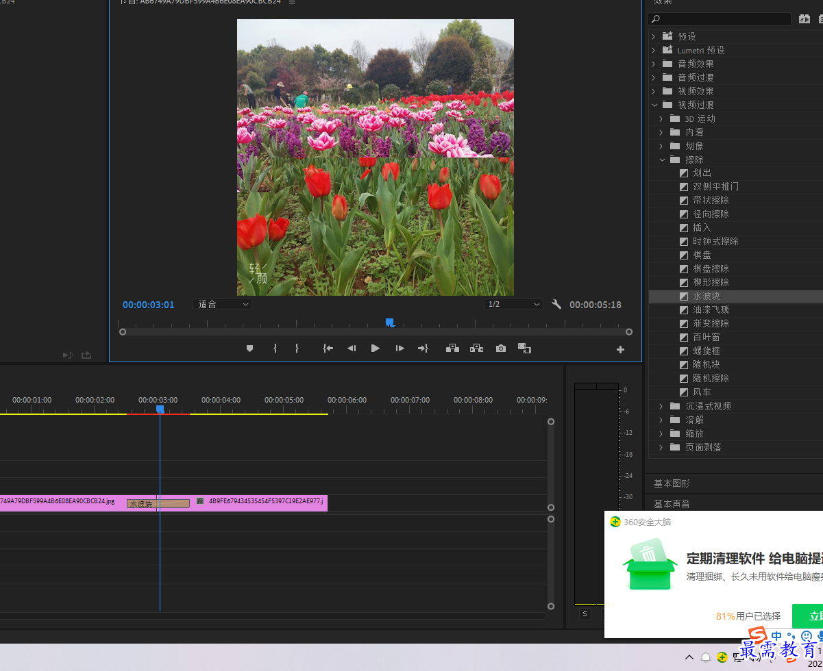823x671 pixels.
Task: Expand the 音频过渡 folder
Action: point(653,77)
